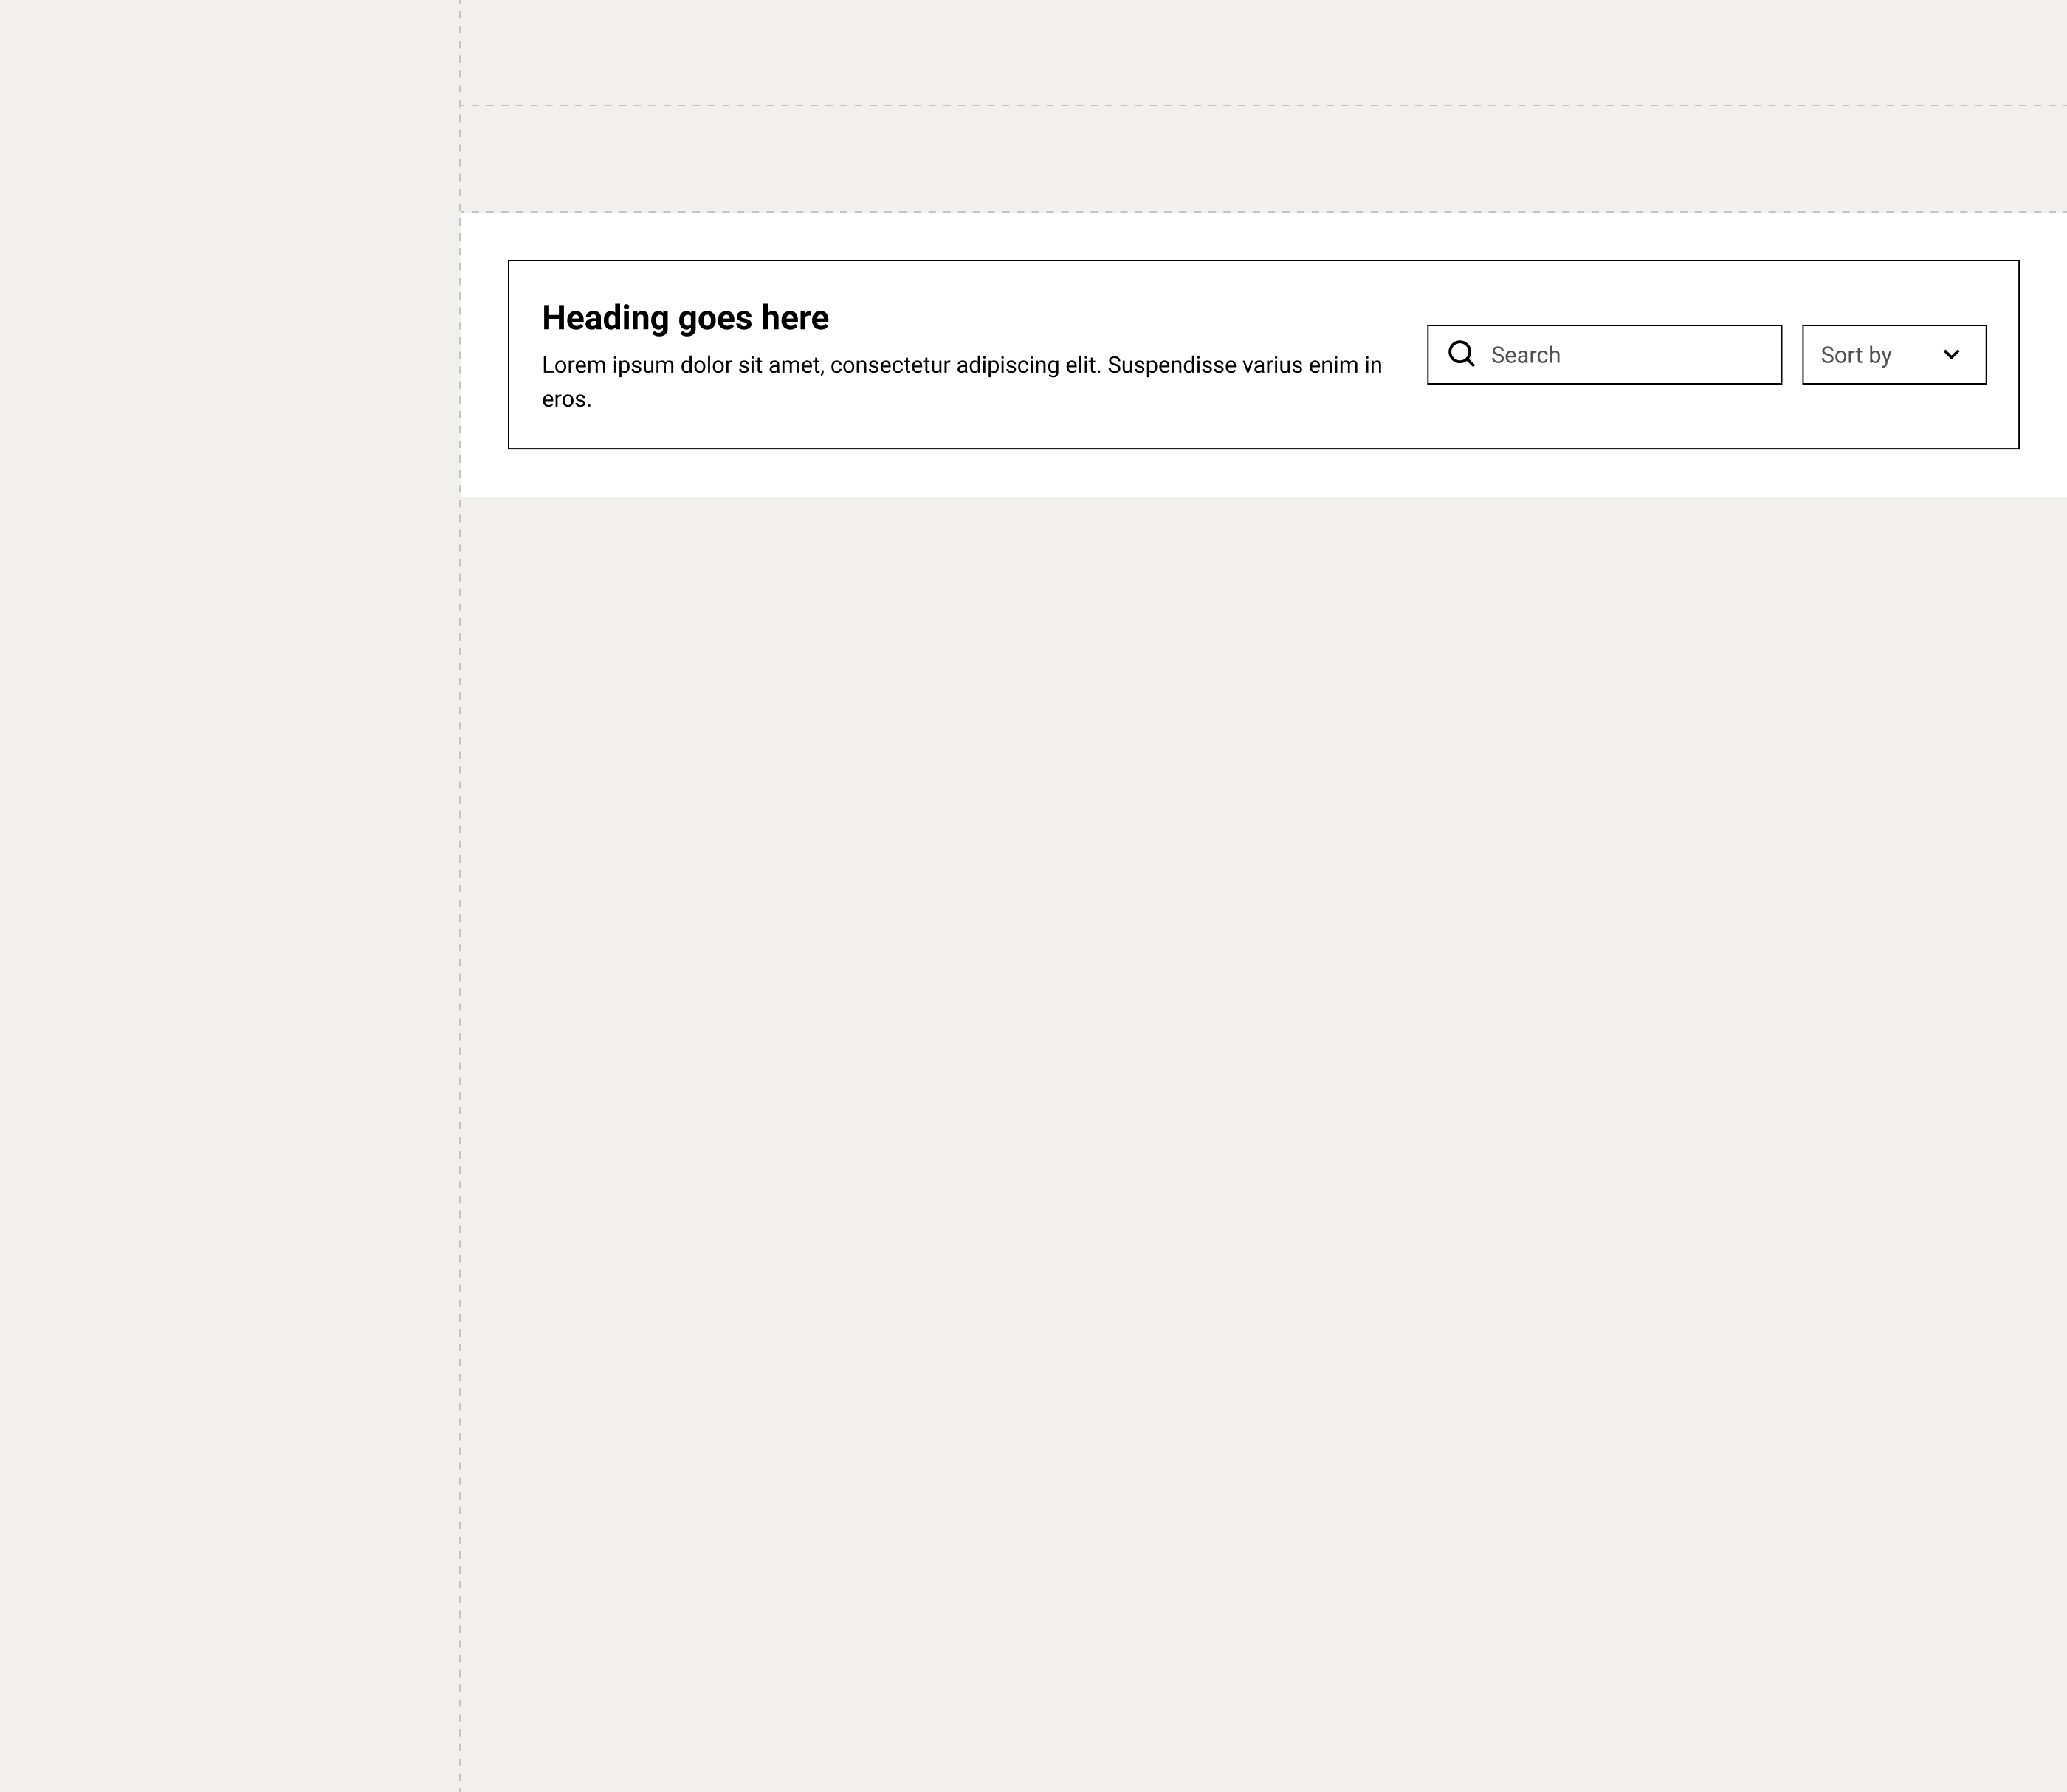
Task: Click the magnifying glass search icon
Action: pos(1461,354)
